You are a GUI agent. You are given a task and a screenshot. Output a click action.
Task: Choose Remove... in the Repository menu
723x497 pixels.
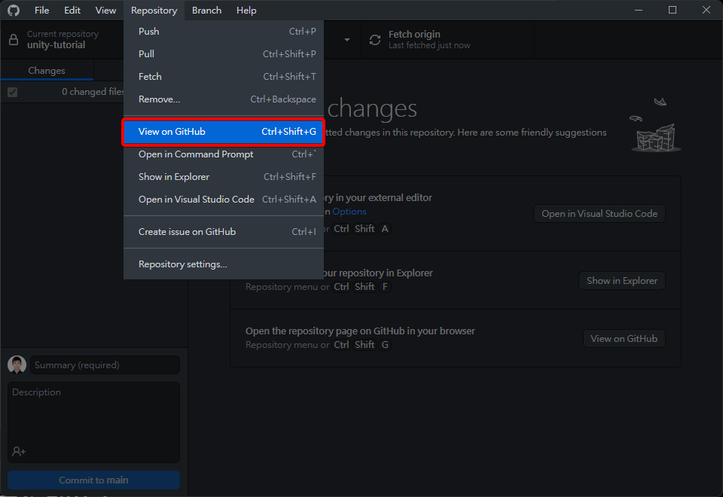(x=224, y=99)
